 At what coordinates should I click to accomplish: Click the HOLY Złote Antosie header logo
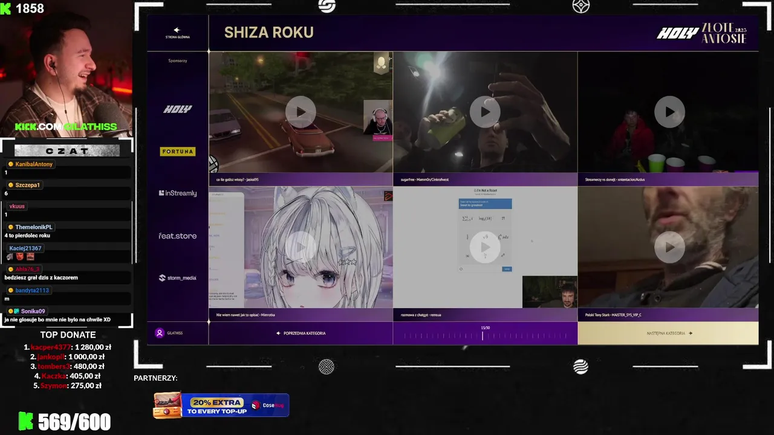point(701,33)
